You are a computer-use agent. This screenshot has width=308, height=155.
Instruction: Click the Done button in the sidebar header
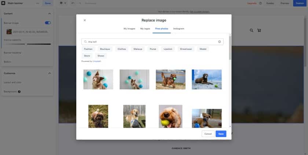click(48, 3)
